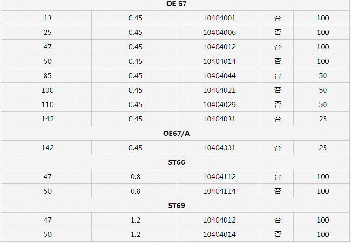
Task: Click the ST69 section heading
Action: point(176,206)
